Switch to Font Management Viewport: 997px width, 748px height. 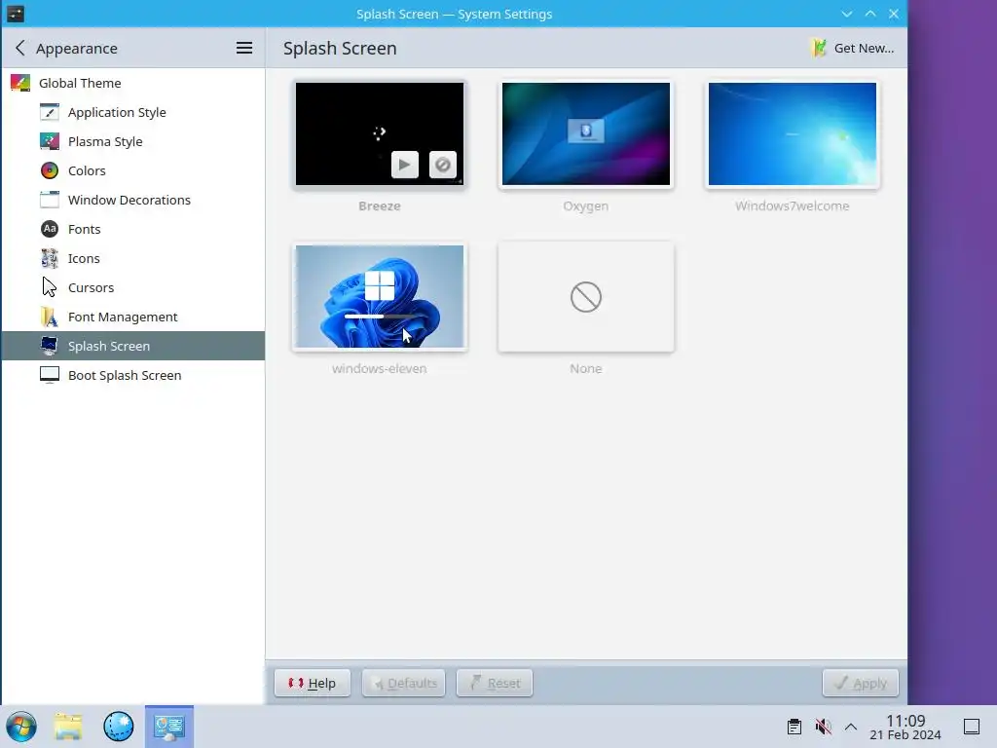point(132,317)
